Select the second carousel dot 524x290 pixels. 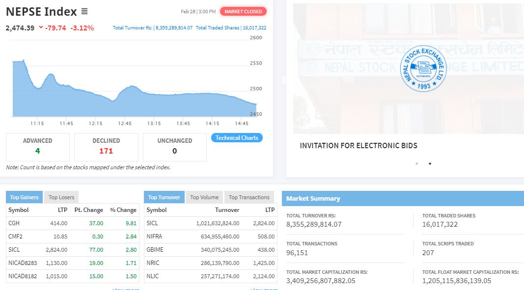(430, 164)
